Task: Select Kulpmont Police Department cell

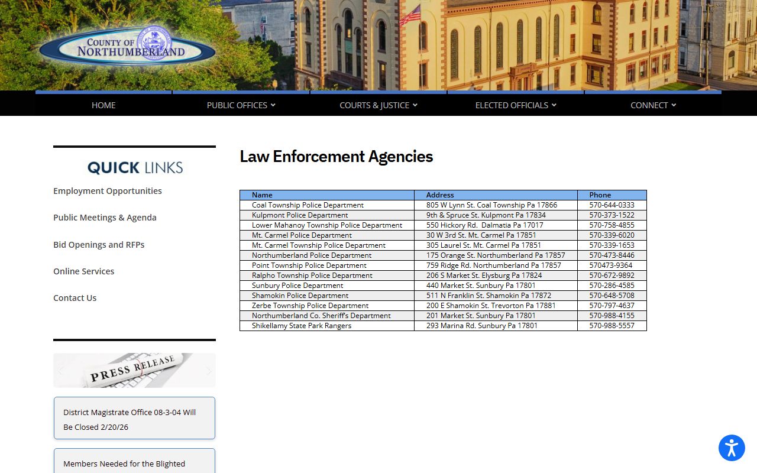Action: [x=327, y=215]
